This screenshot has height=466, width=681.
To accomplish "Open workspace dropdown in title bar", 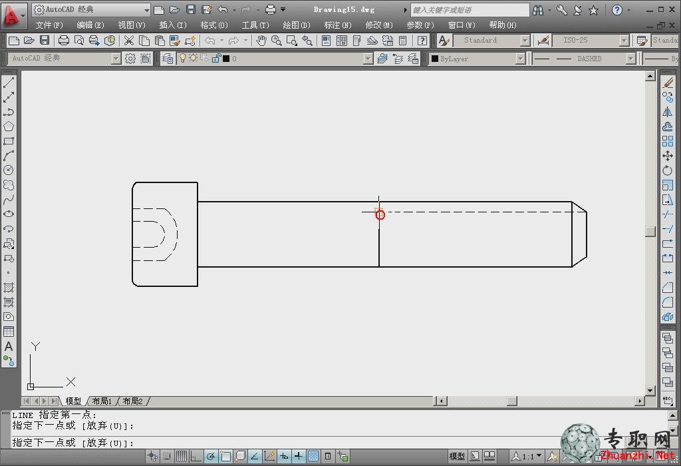I will pos(146,9).
